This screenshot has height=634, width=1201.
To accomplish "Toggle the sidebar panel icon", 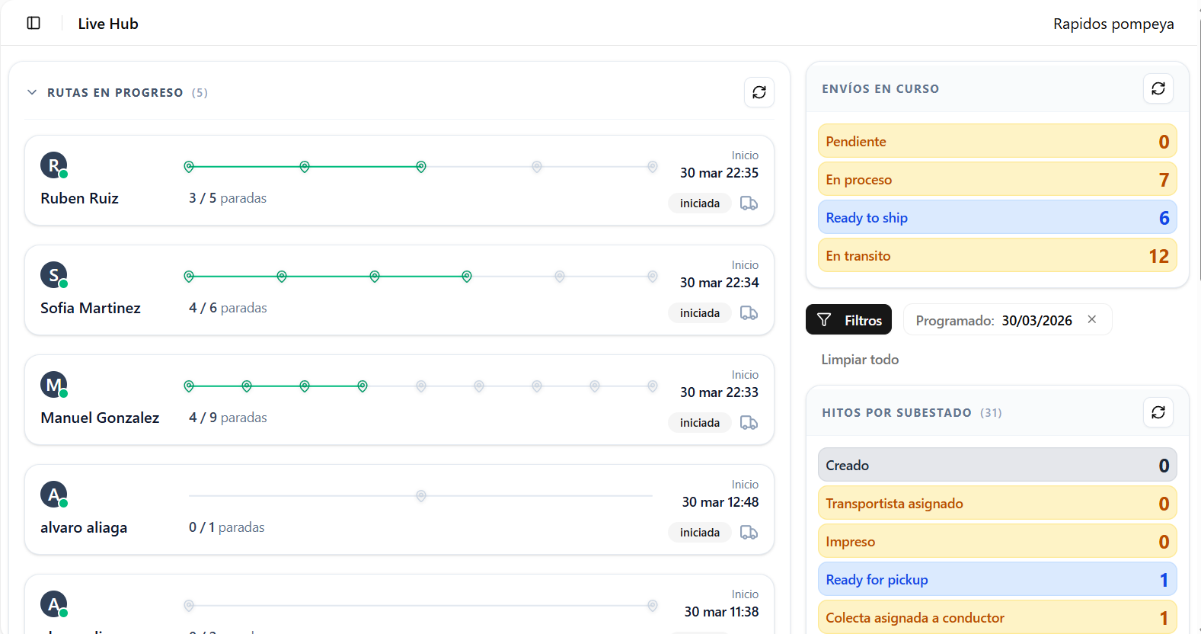I will click(34, 23).
